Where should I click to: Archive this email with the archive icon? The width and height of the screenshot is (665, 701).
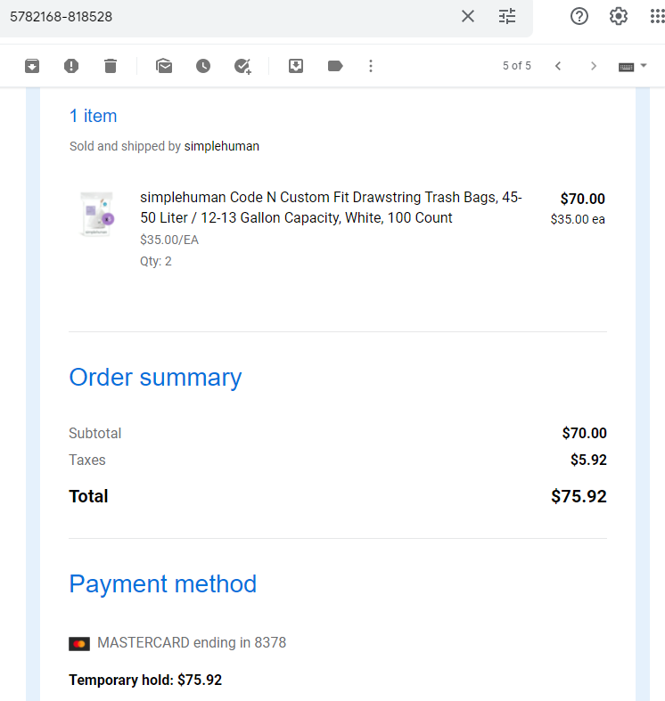[32, 66]
